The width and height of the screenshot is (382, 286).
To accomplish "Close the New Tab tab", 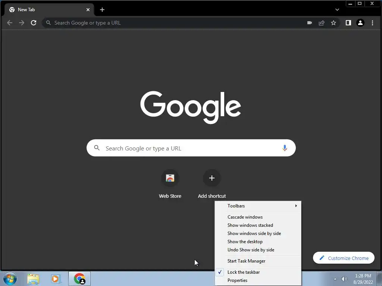I will [x=88, y=10].
